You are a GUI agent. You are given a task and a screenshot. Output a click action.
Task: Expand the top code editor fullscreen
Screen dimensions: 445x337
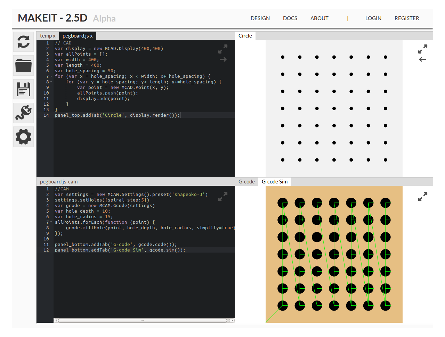pos(222,49)
